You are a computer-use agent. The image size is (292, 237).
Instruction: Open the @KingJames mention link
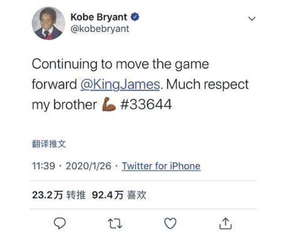[x=120, y=84]
